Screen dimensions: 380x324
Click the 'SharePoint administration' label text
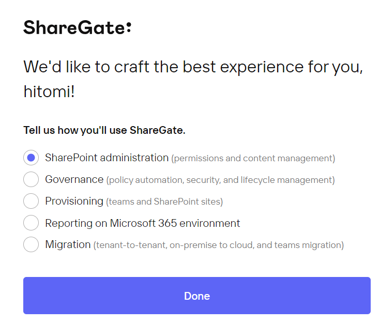click(107, 158)
